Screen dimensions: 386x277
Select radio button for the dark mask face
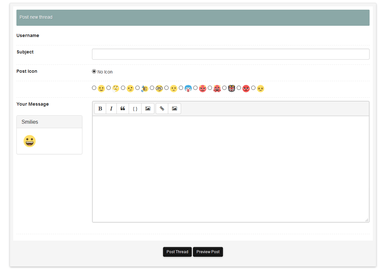(x=224, y=88)
